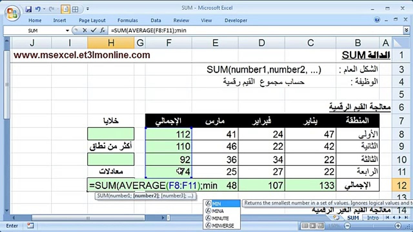
Task: Click the Redo button
Action: 51,9
